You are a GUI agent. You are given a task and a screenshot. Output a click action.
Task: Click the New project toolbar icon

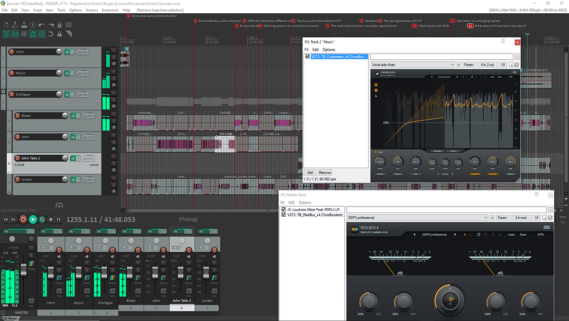click(6, 25)
